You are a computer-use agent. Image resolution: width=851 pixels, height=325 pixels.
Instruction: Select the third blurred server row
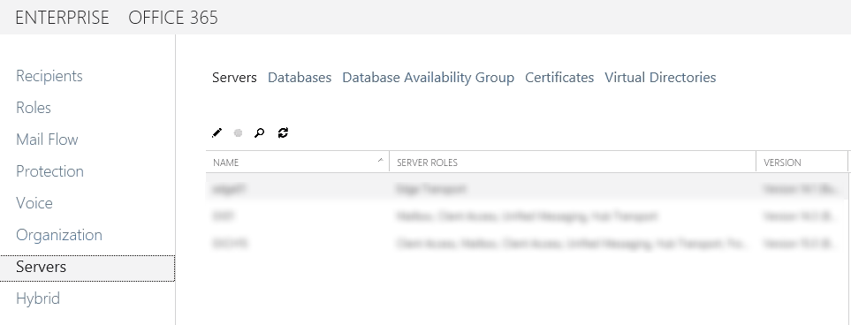(x=527, y=244)
